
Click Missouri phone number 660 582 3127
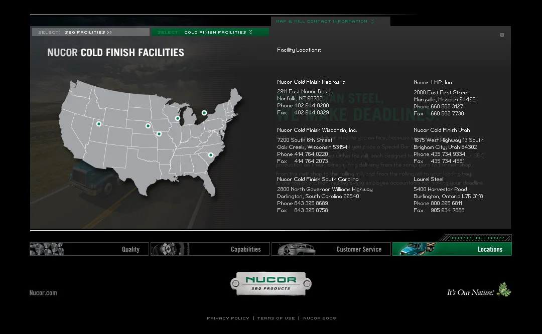tap(447, 106)
